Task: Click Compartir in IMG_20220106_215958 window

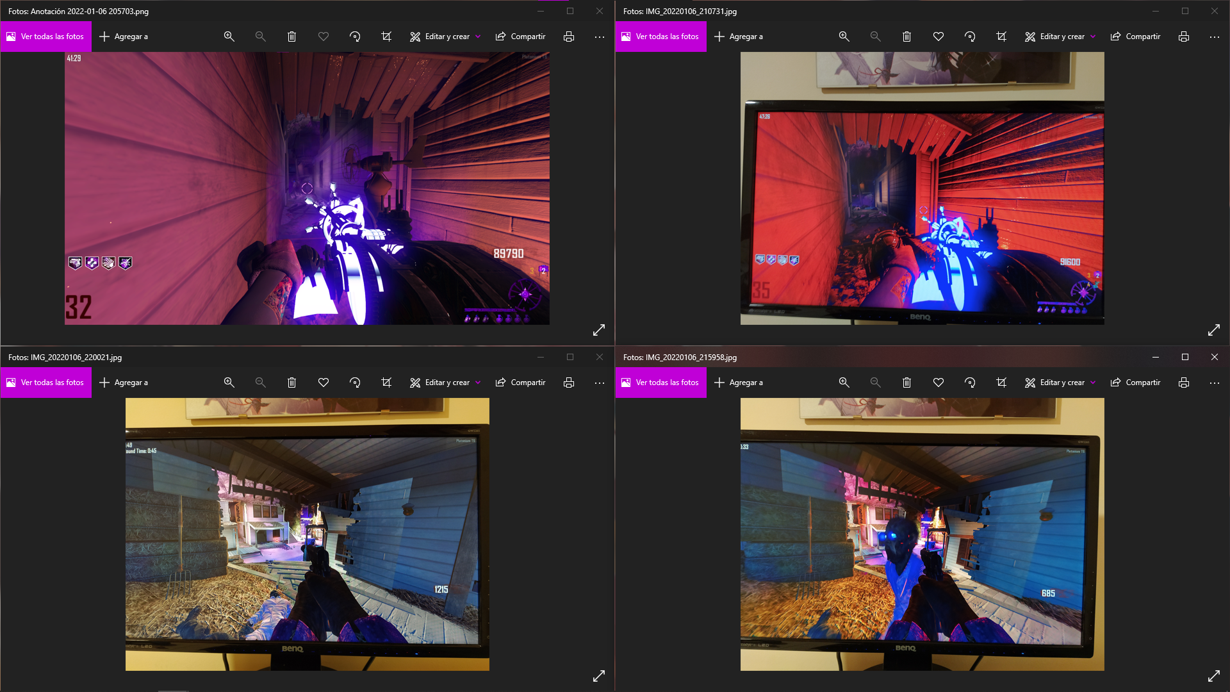Action: [1135, 383]
